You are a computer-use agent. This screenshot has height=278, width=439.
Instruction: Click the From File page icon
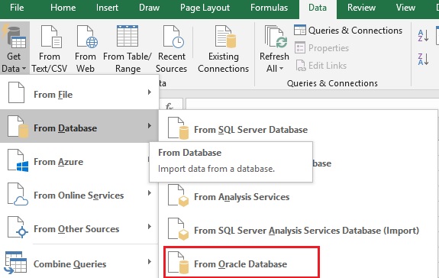coord(16,92)
